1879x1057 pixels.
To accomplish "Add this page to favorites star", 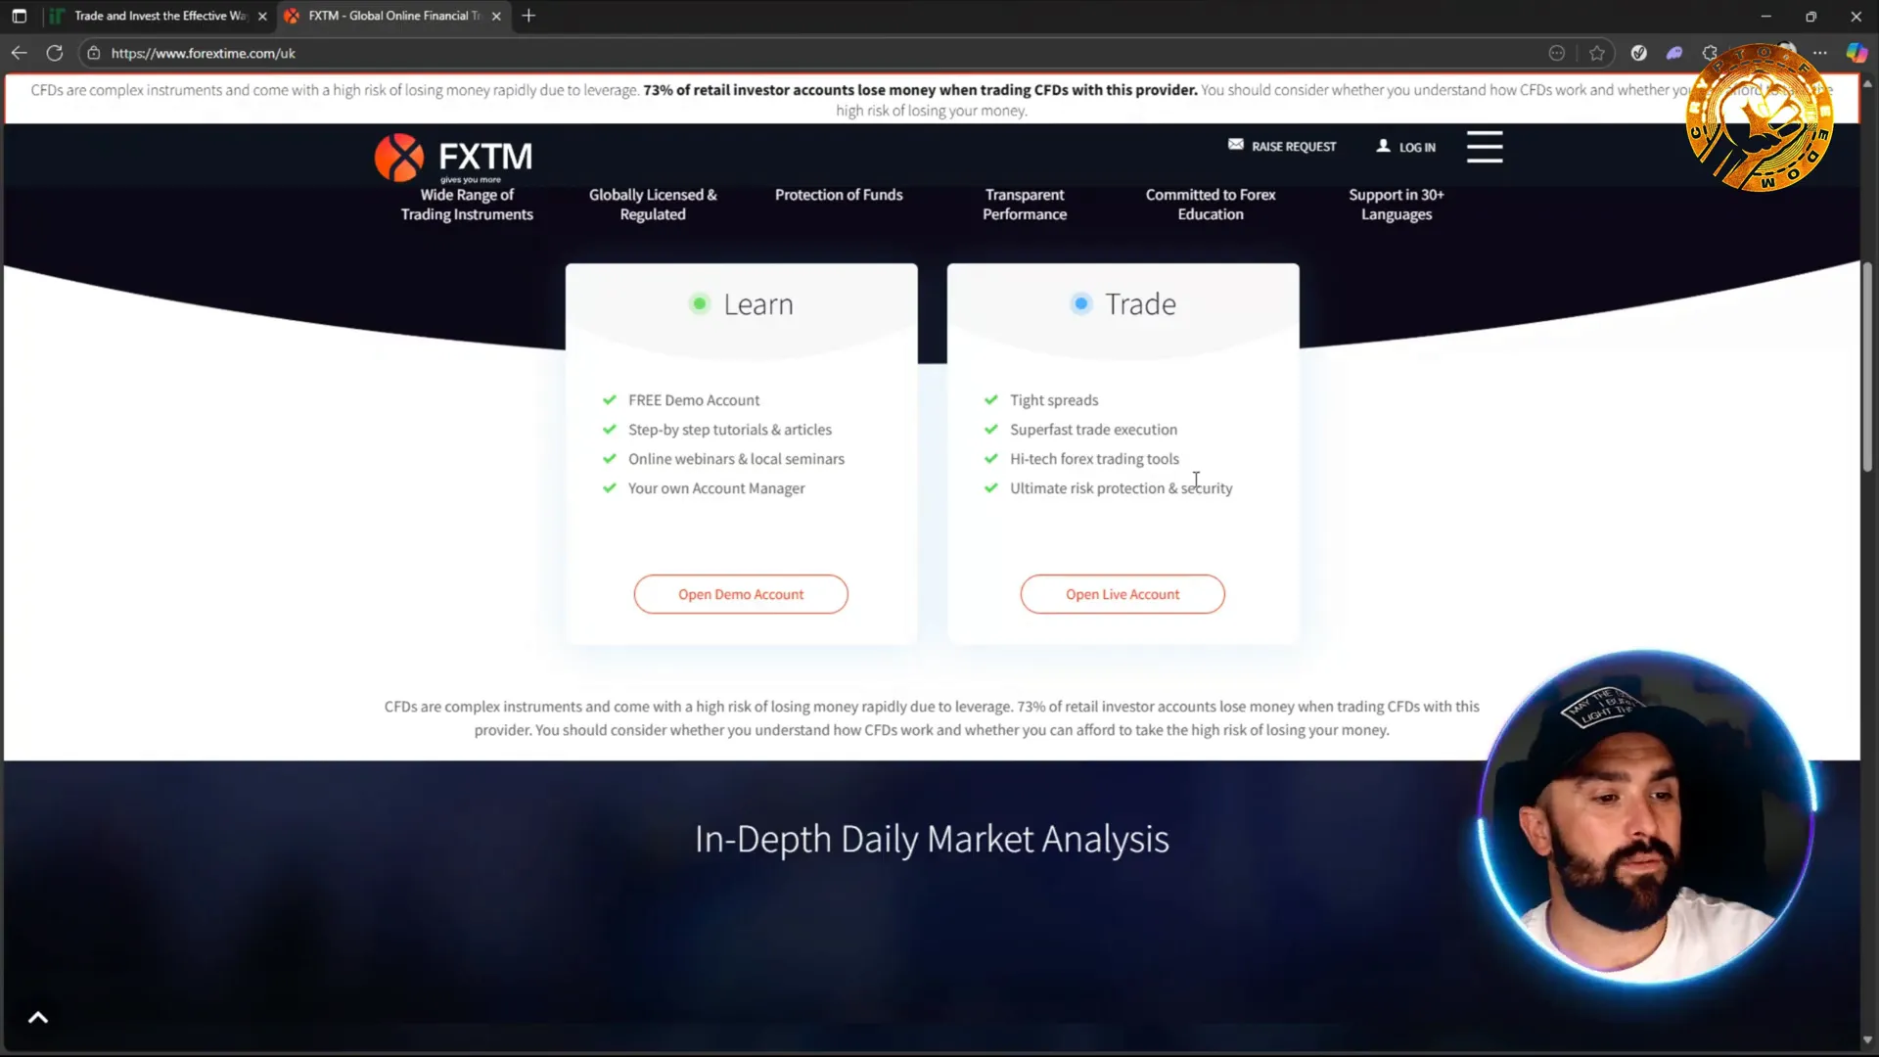I will pos(1597,53).
